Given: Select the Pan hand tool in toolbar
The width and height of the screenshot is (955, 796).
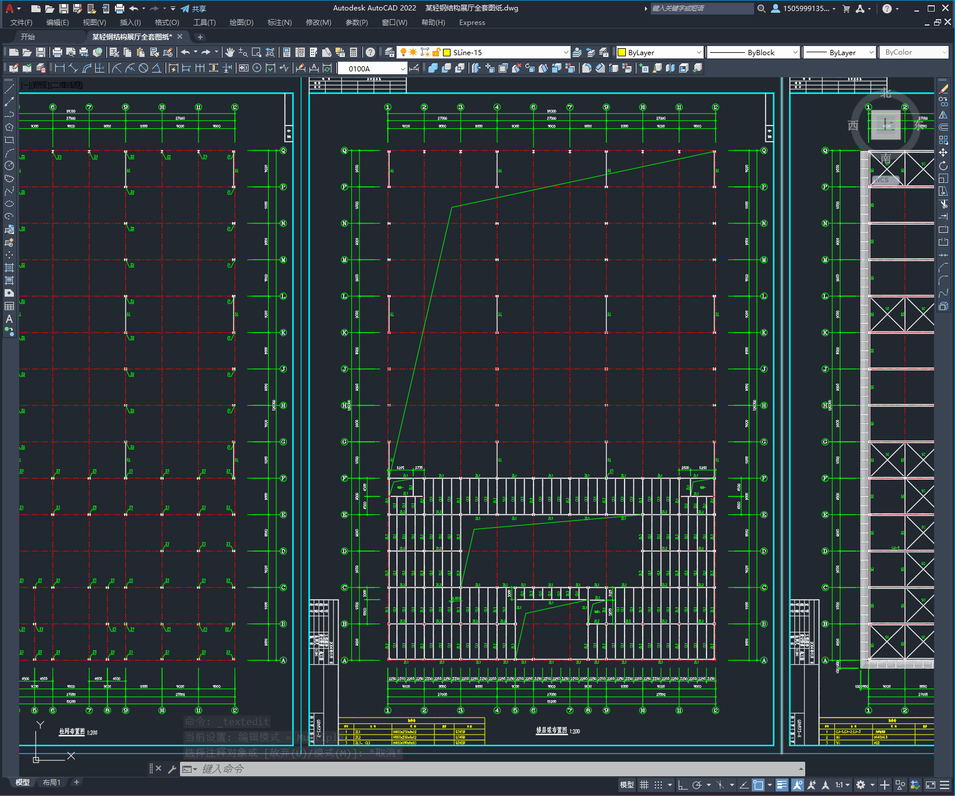Looking at the screenshot, I should [x=230, y=52].
